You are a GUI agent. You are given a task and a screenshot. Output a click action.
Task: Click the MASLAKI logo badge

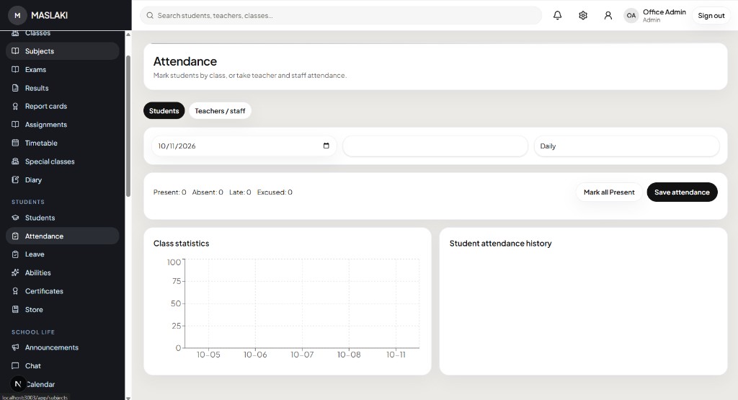pos(17,16)
